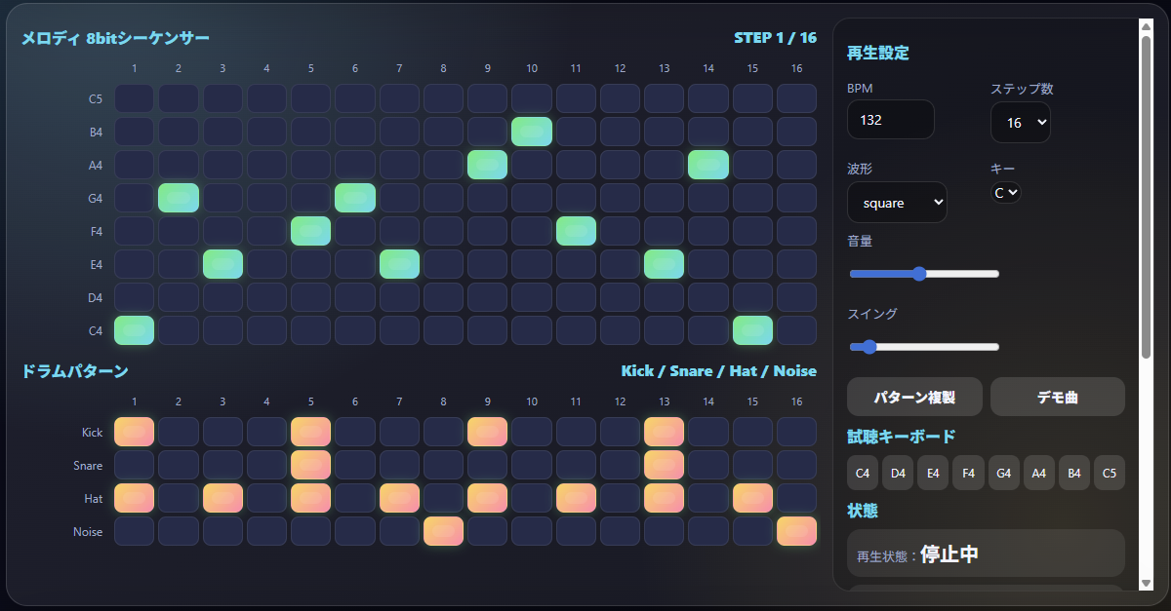Viewport: 1171px width, 611px height.
Task: Adjust the 音量 volume slider
Action: point(924,274)
